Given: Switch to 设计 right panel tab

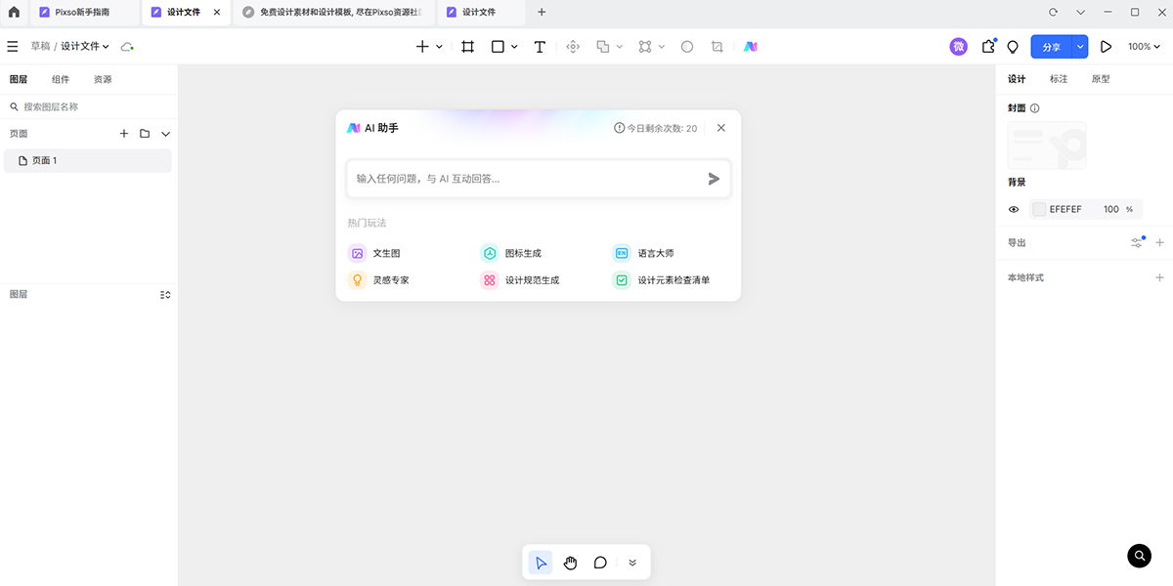Looking at the screenshot, I should click(x=1017, y=79).
